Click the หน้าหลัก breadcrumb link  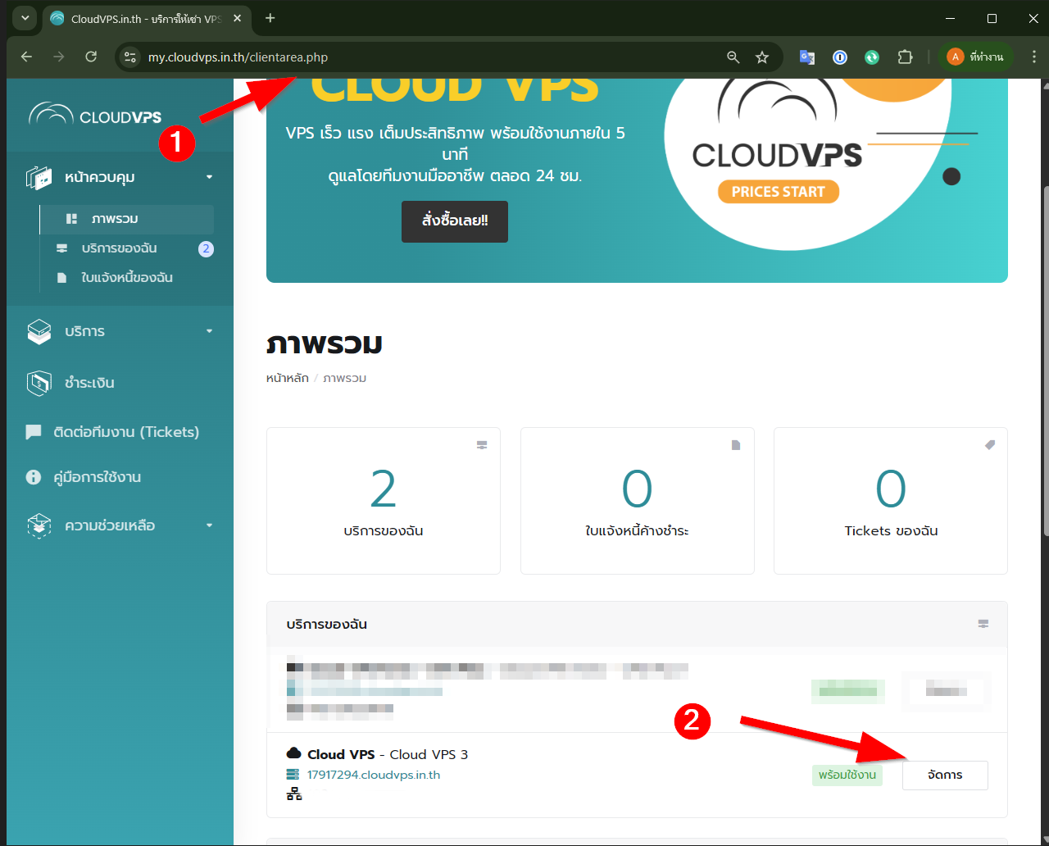click(287, 378)
